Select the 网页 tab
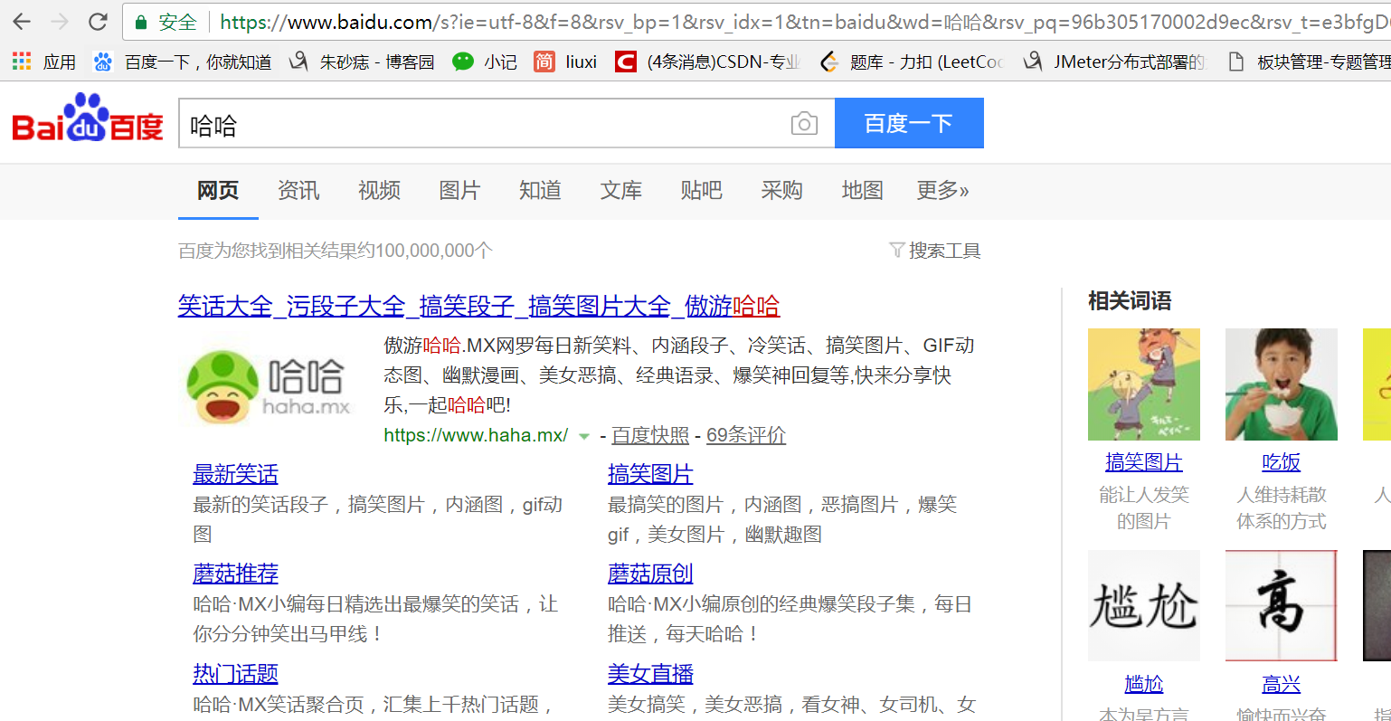1391x721 pixels. (x=218, y=190)
